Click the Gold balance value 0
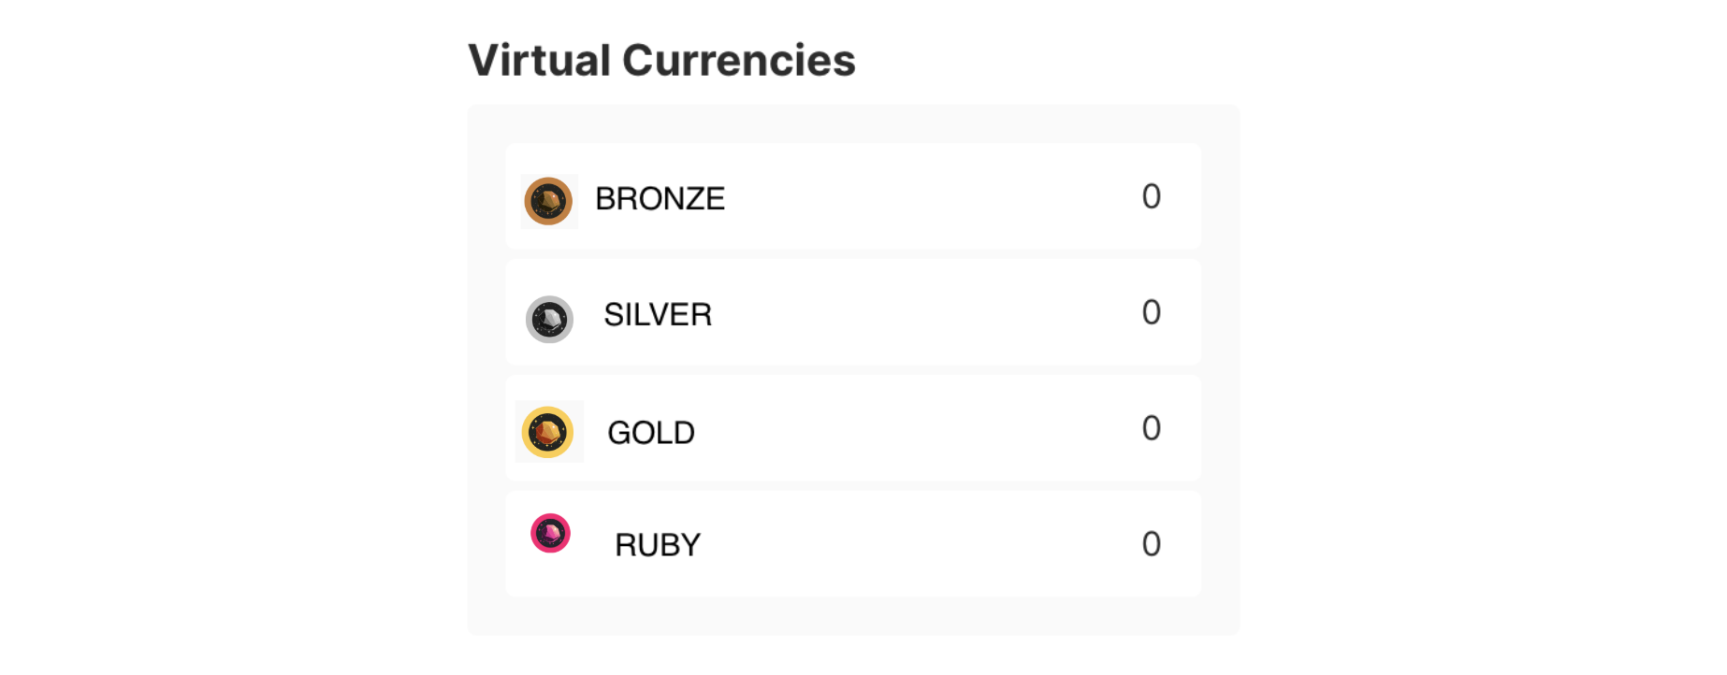Image resolution: width=1727 pixels, height=675 pixels. click(x=1151, y=428)
